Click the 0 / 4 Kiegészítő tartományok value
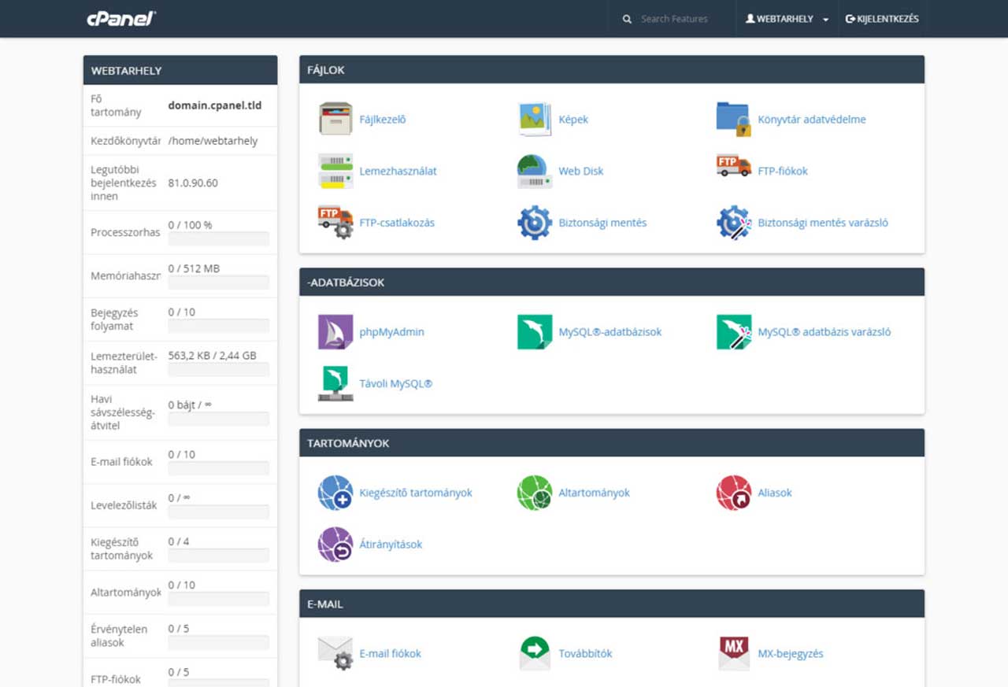Image resolution: width=1008 pixels, height=687 pixels. (x=179, y=541)
